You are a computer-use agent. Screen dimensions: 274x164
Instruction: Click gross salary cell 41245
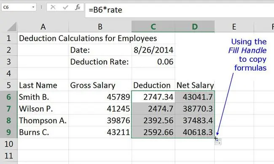pyautogui.click(x=100, y=109)
